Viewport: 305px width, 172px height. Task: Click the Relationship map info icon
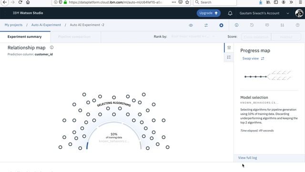(51, 47)
